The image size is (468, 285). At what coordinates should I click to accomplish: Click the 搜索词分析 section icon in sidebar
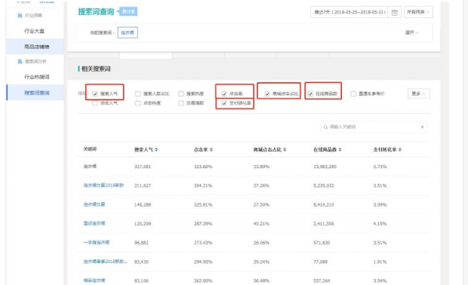tap(20, 61)
